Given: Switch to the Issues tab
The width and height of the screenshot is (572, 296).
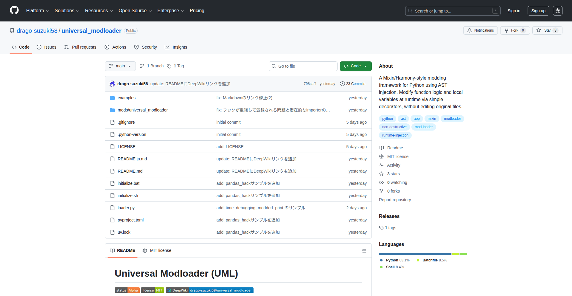Looking at the screenshot, I should click(46, 47).
